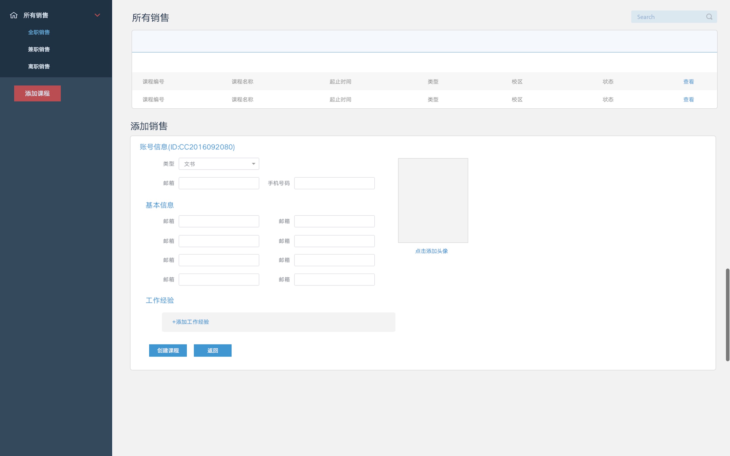Click the home icon in sidebar
This screenshot has height=456, width=730.
pyautogui.click(x=14, y=15)
